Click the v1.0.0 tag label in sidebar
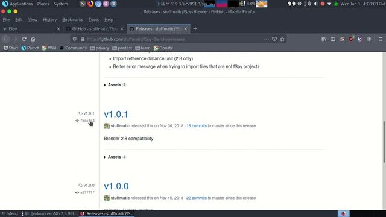This screenshot has height=217, width=386. click(x=86, y=186)
